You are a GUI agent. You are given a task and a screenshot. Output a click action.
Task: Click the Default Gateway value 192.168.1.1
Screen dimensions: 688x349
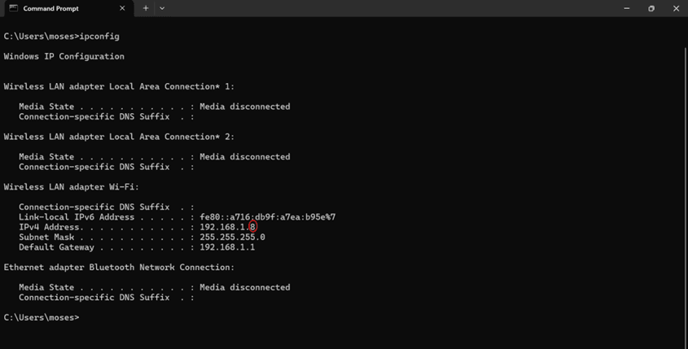[x=227, y=247]
